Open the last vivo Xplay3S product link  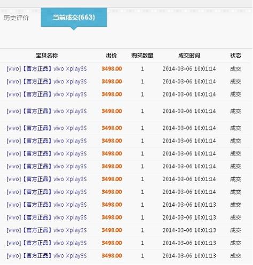pos(46,255)
